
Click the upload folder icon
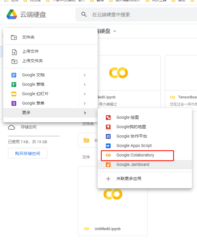[x=14, y=61]
